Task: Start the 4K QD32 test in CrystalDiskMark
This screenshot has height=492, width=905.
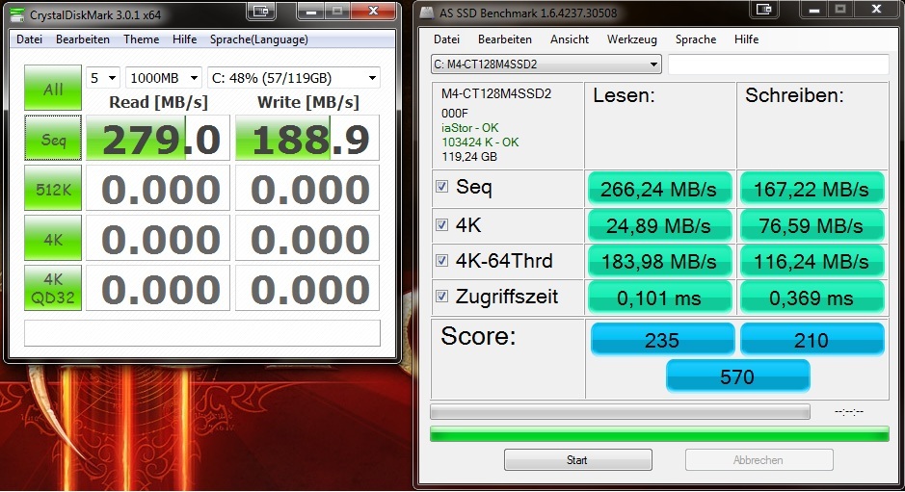Action: (53, 288)
